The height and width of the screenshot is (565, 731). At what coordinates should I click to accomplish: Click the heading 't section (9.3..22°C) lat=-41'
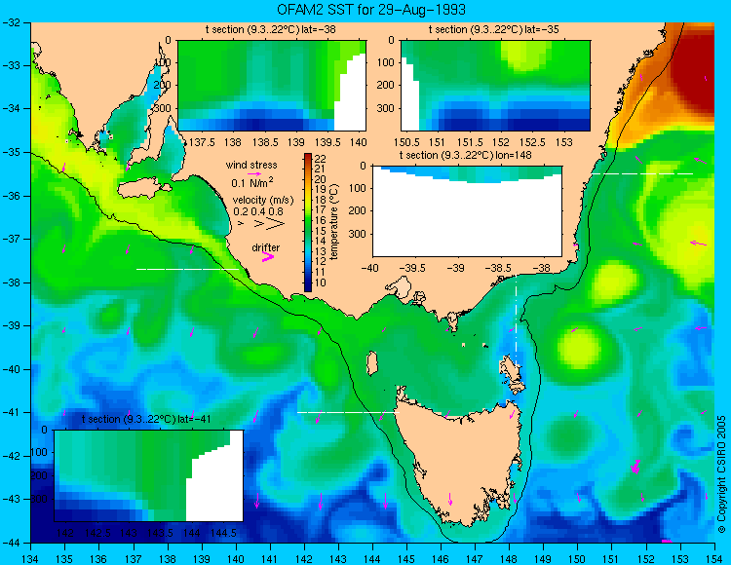pos(147,419)
